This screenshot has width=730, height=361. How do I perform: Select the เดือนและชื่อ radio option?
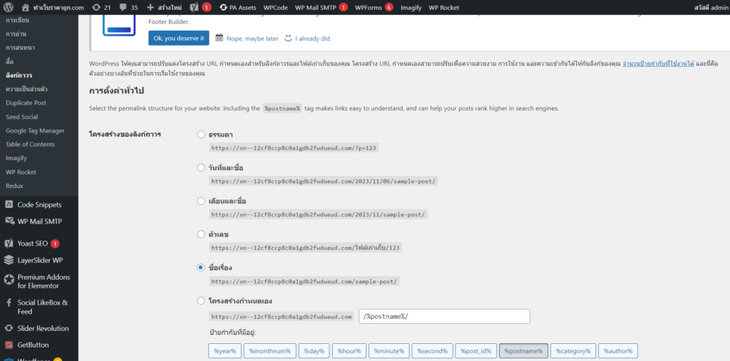point(200,201)
